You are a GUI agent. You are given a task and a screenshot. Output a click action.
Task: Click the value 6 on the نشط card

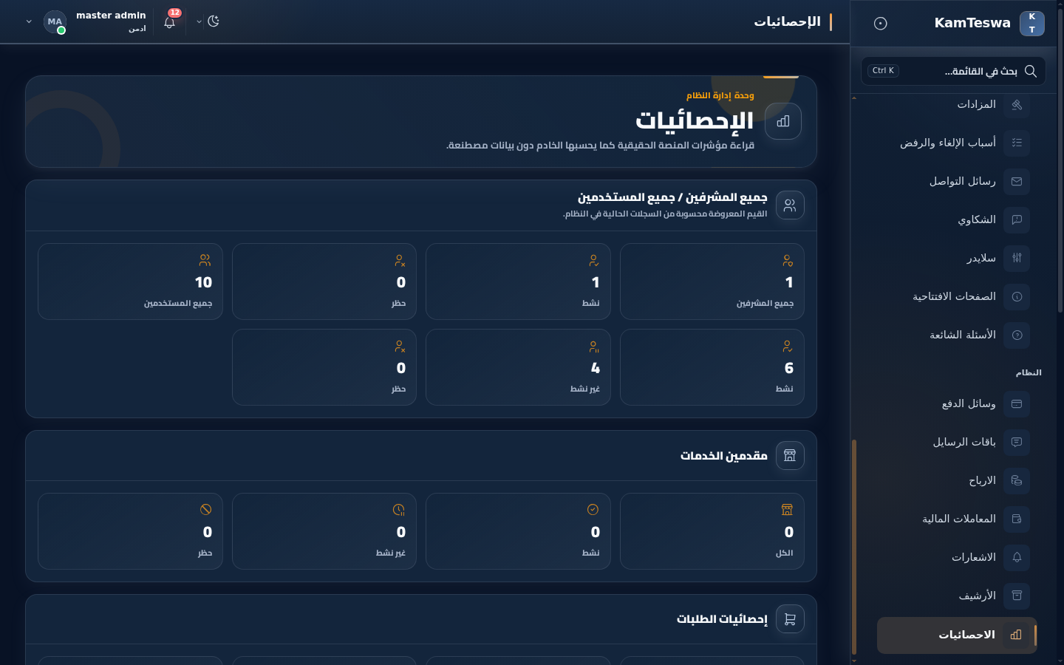pyautogui.click(x=789, y=368)
